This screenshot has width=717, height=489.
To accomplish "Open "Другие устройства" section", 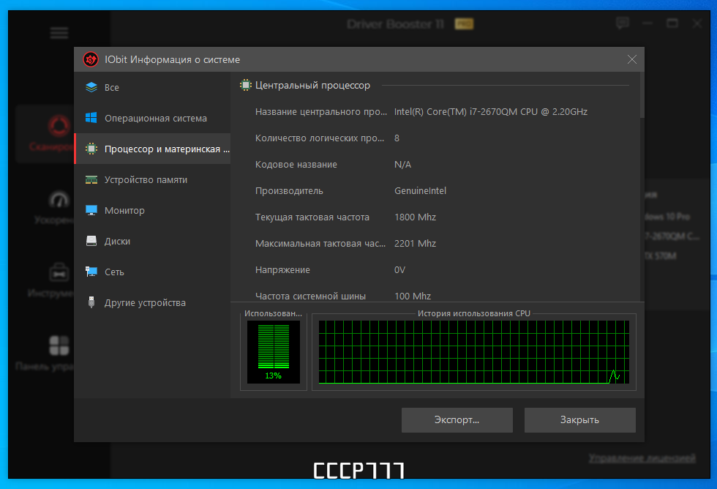I will coord(152,302).
